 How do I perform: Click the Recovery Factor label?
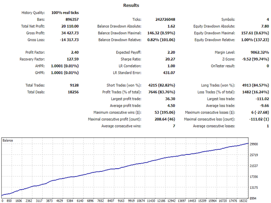coord(32,59)
